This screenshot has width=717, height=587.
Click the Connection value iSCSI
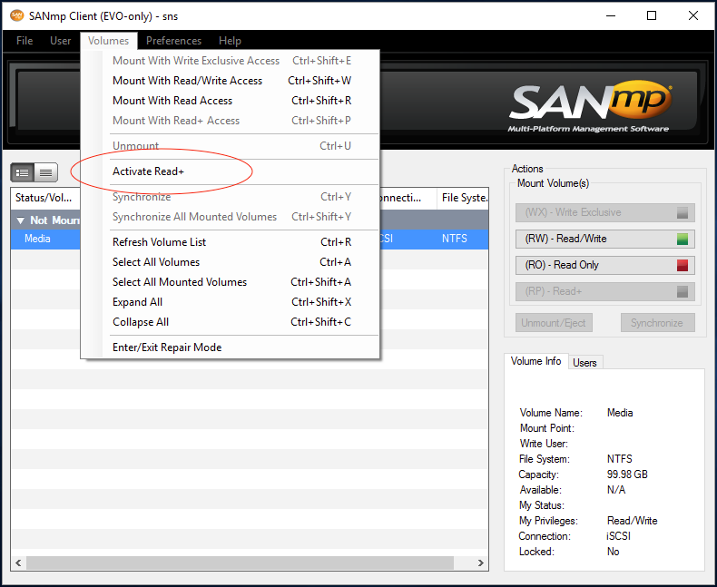pos(618,536)
